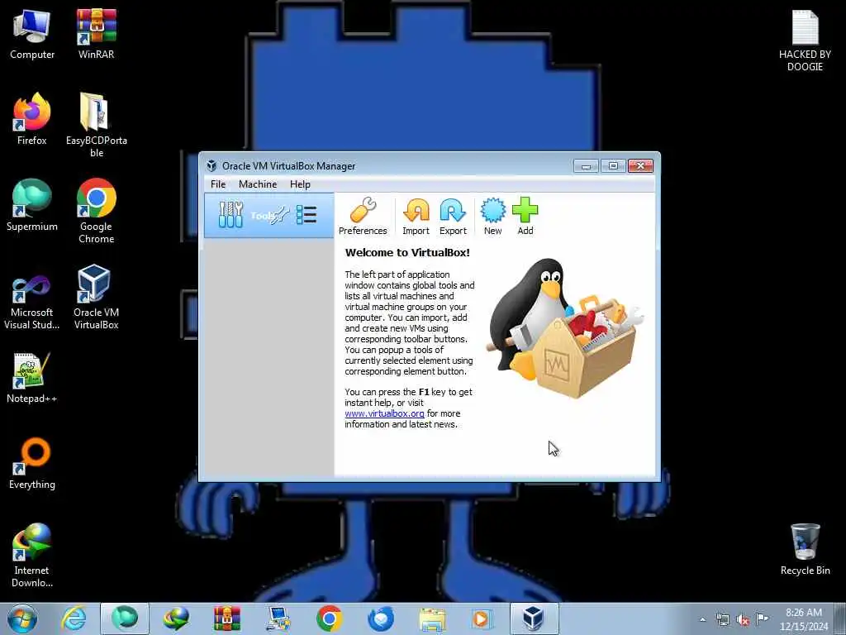
Task: Click the computer icon between WinRAR and Chrome
Action: pos(278,618)
